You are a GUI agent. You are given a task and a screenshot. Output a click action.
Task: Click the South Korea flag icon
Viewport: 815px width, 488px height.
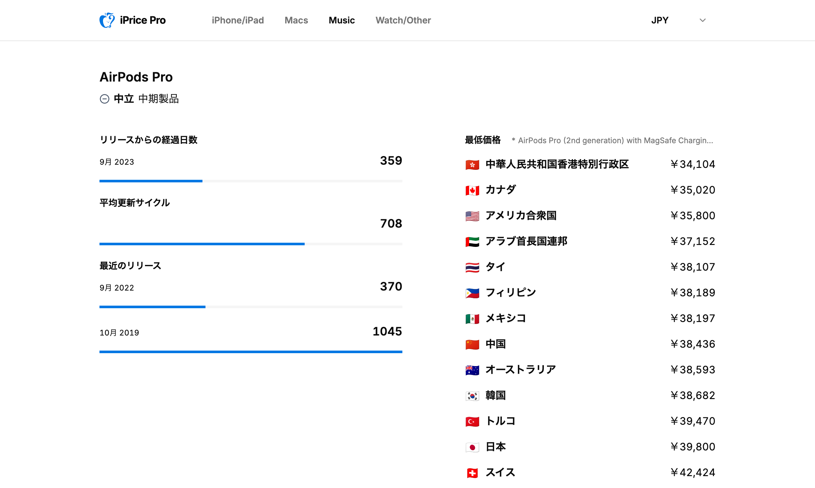(x=472, y=396)
